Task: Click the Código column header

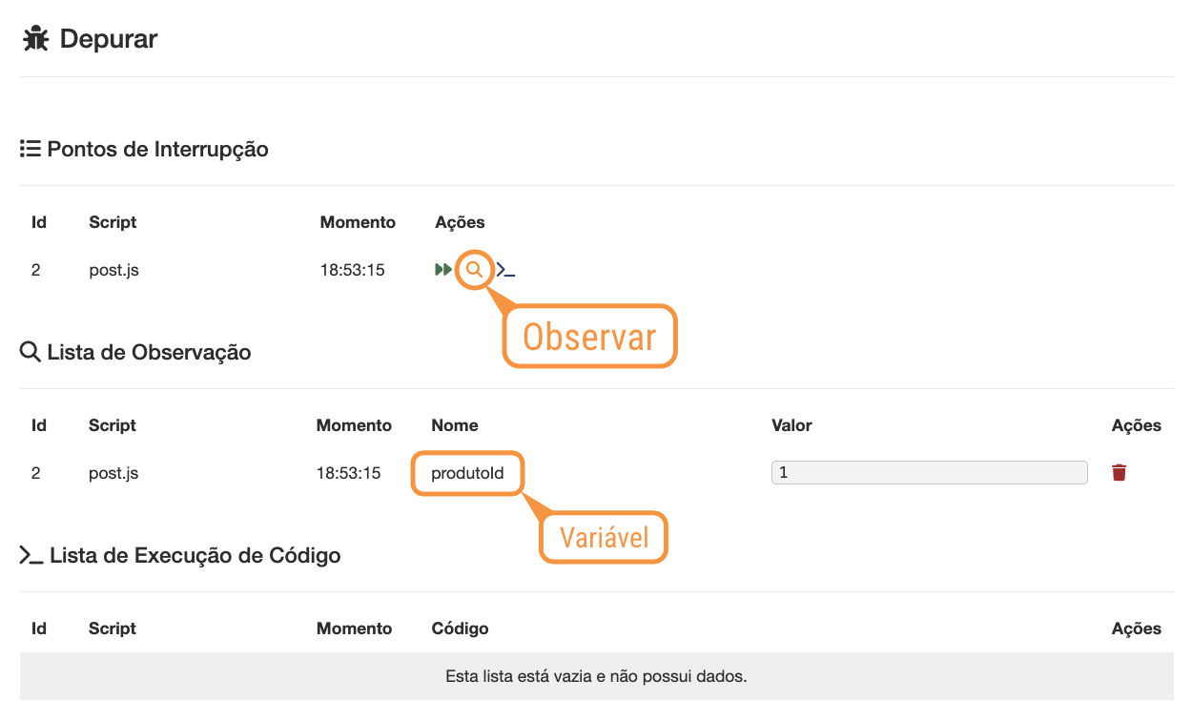Action: click(x=460, y=628)
